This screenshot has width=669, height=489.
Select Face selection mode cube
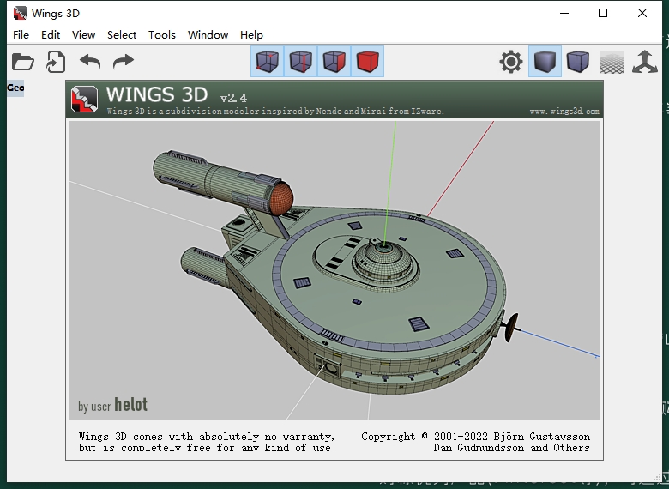(x=334, y=62)
